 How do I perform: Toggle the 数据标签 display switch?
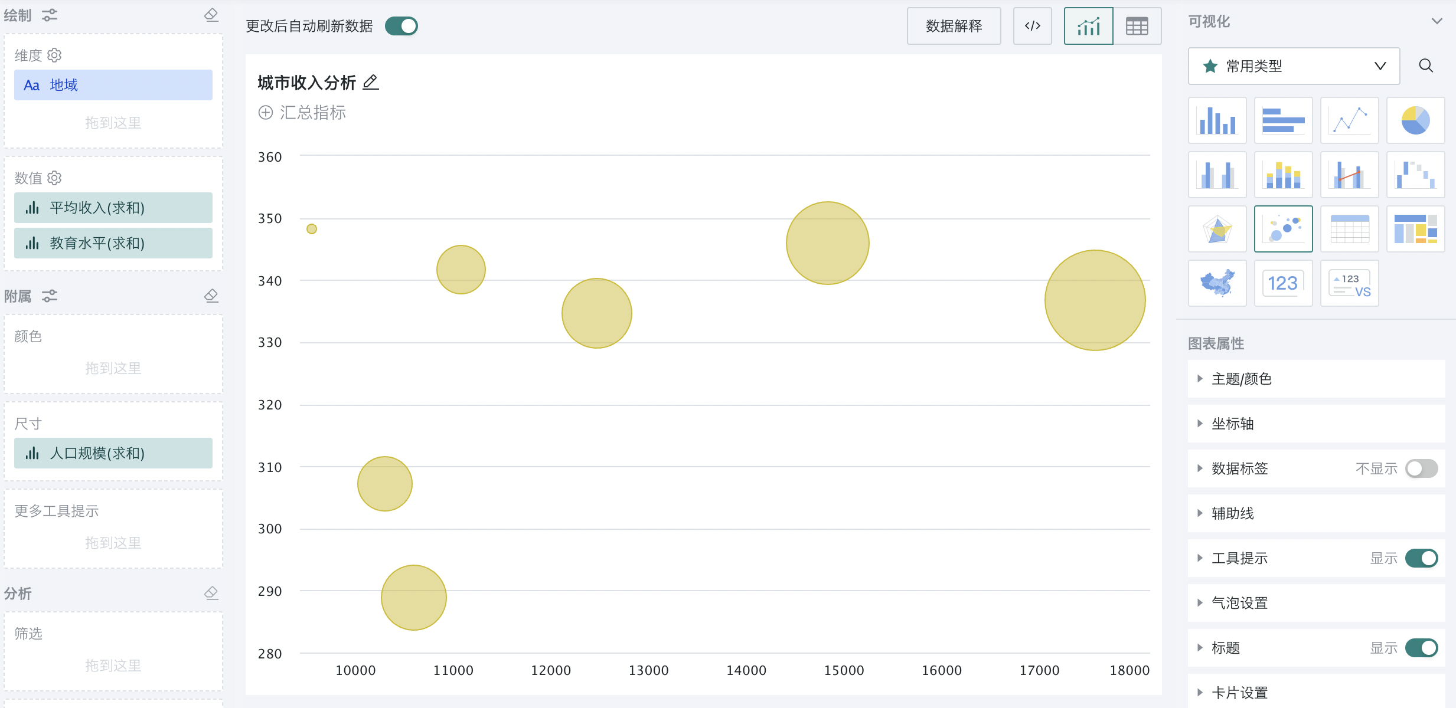pyautogui.click(x=1421, y=468)
